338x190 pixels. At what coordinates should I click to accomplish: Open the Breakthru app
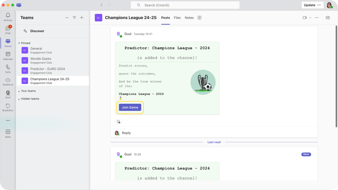tap(8, 107)
